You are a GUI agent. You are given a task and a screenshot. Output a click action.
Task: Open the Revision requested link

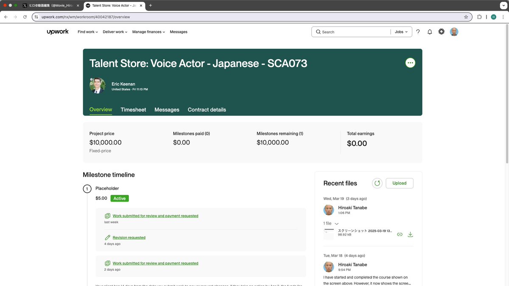129,238
